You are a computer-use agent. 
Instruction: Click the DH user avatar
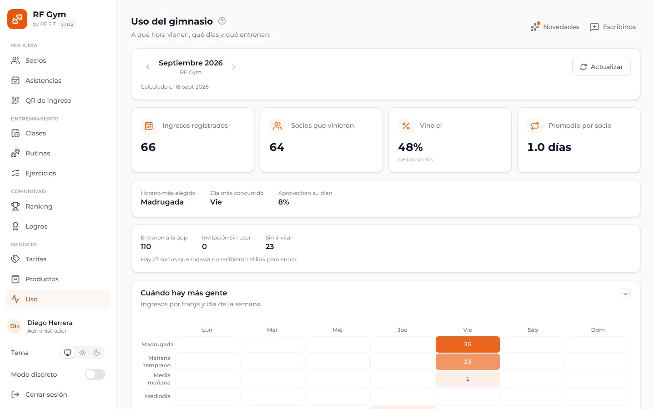(x=15, y=326)
